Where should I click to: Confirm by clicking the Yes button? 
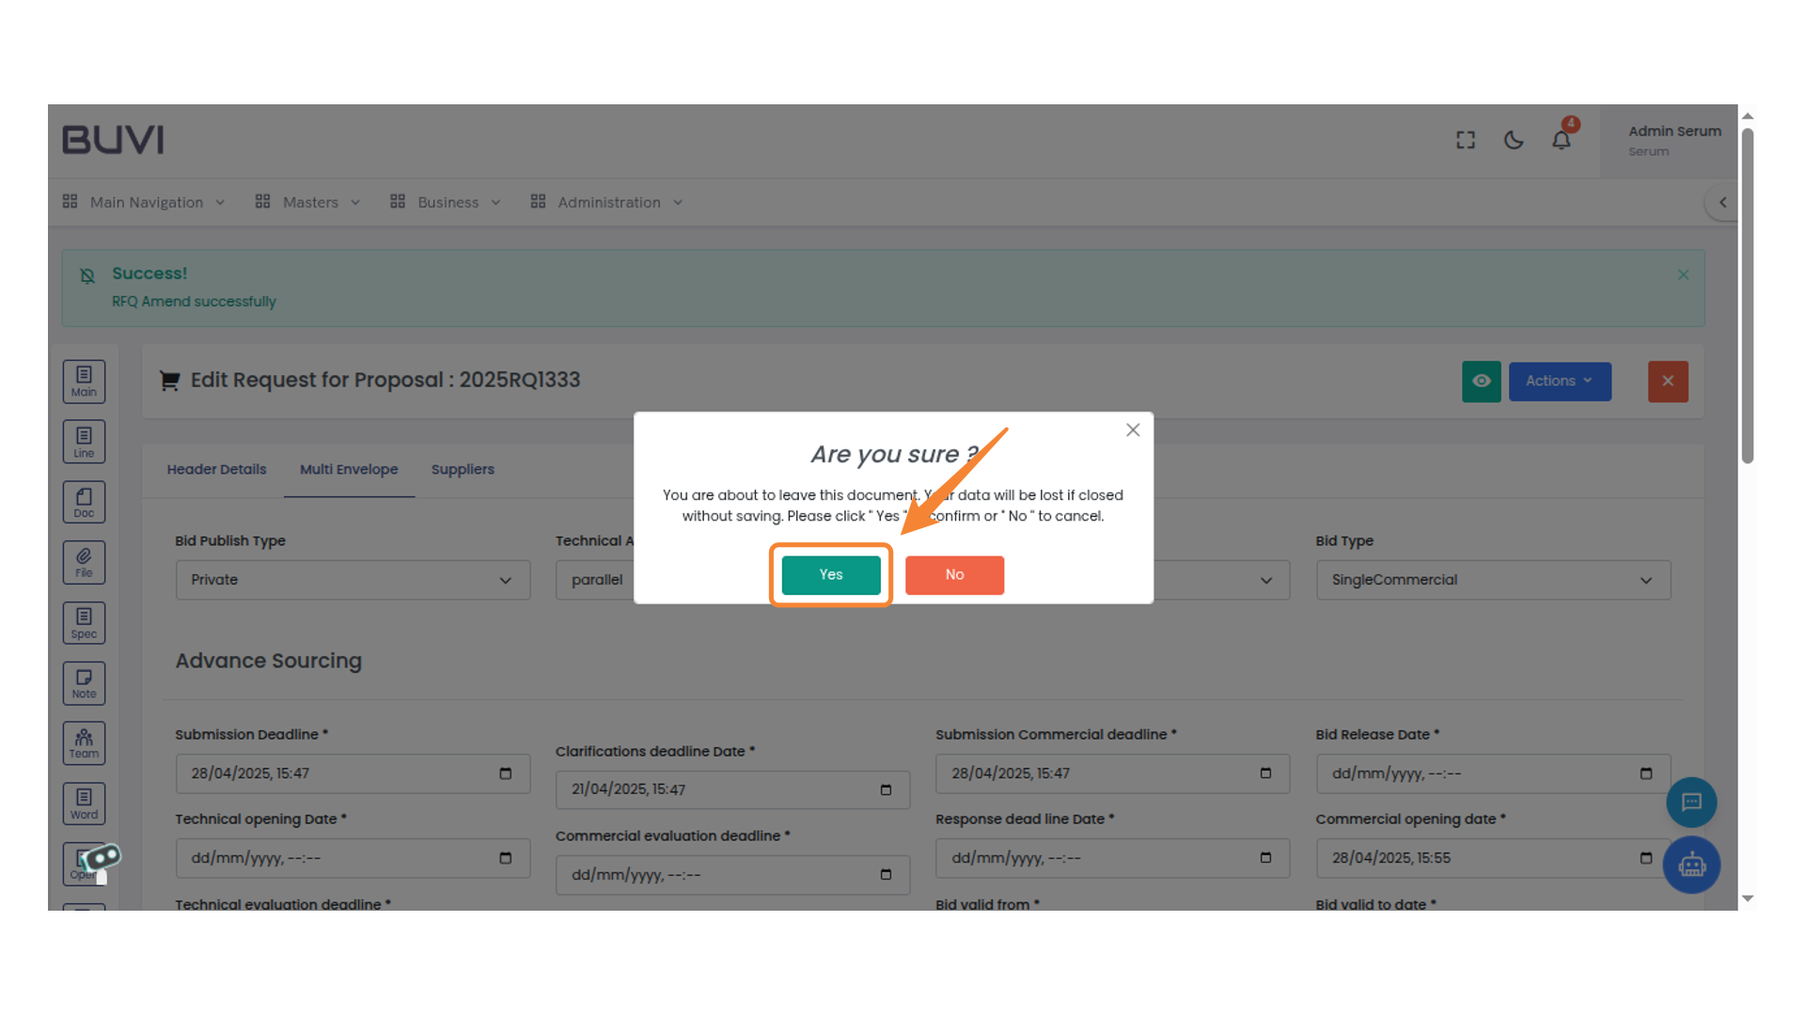[x=830, y=574]
